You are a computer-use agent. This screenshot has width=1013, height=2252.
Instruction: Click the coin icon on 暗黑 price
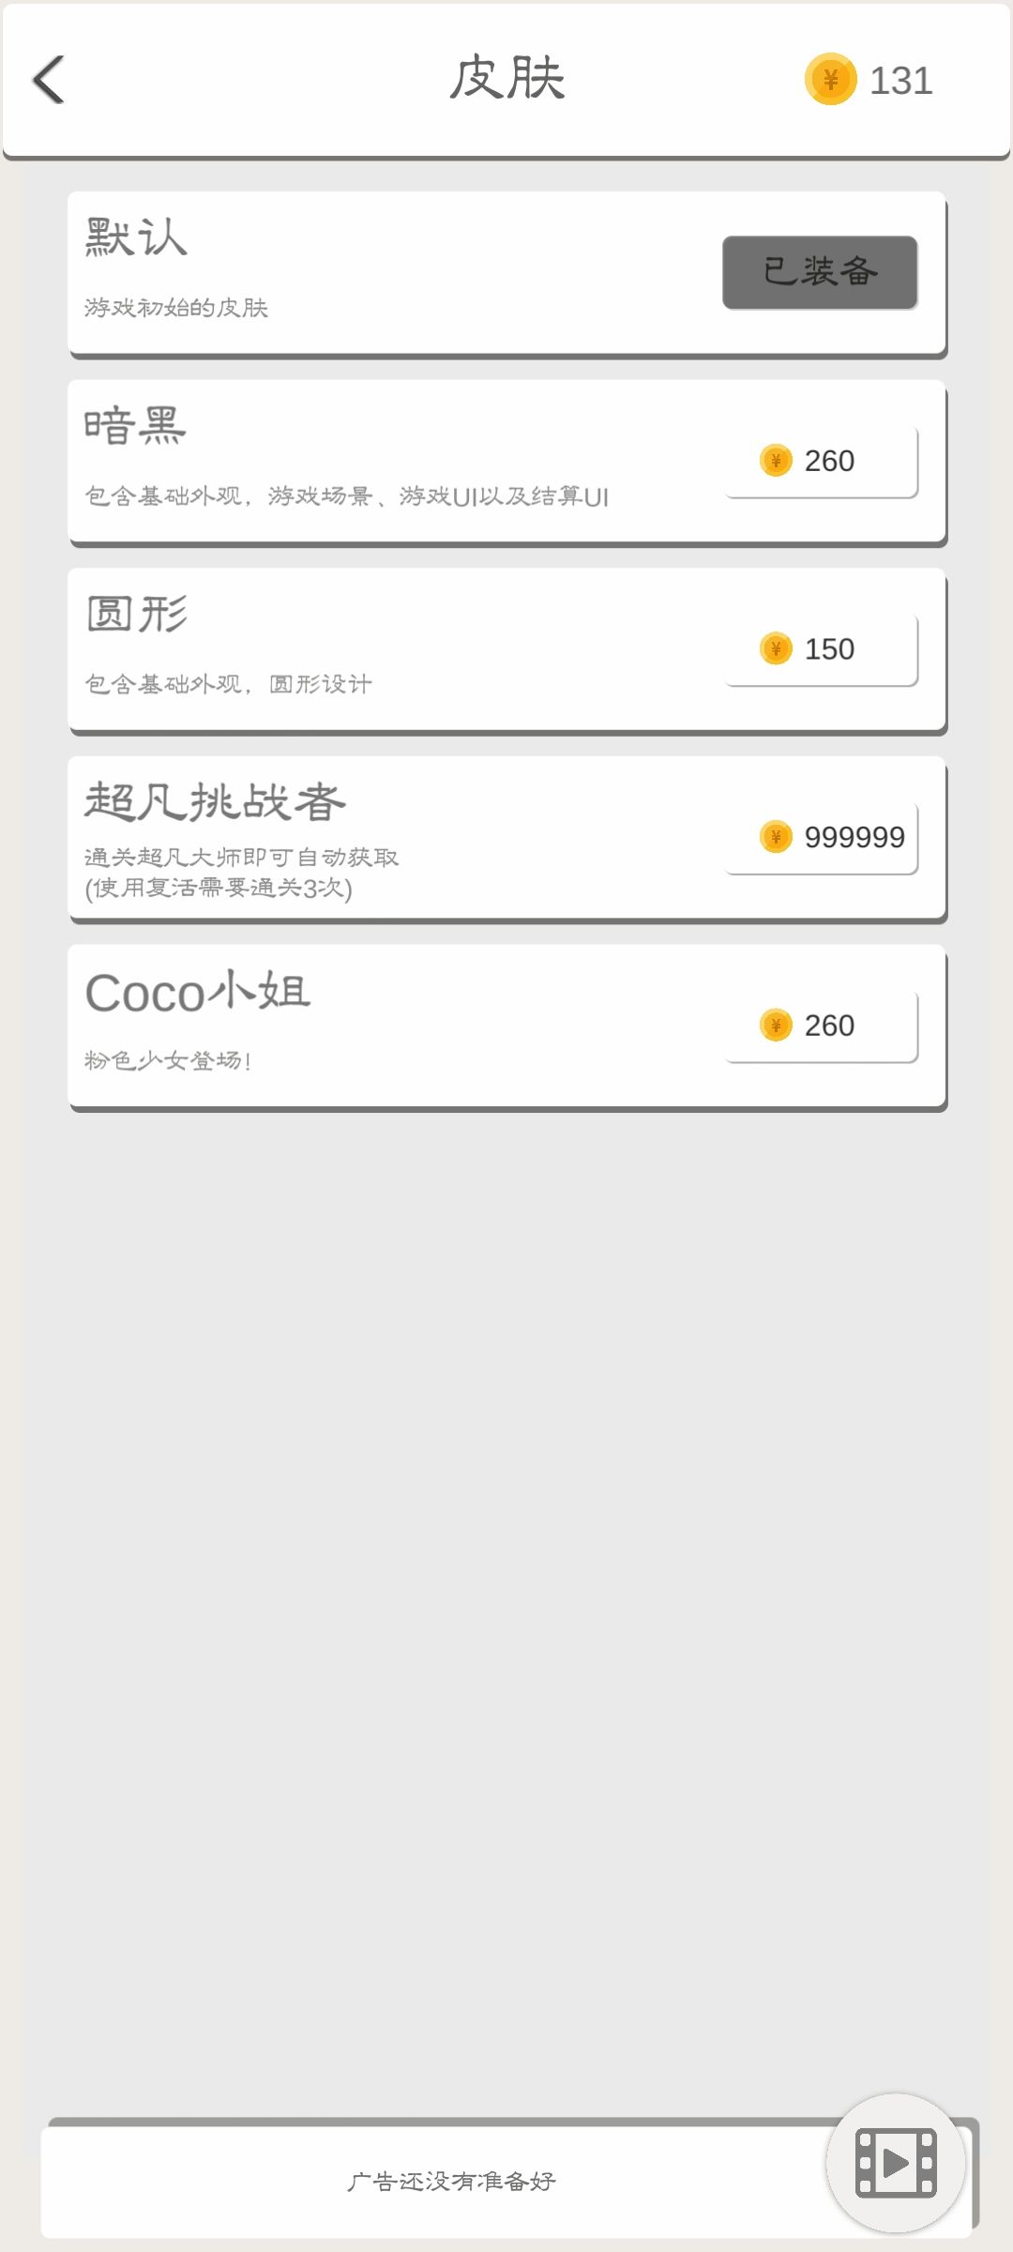point(776,461)
